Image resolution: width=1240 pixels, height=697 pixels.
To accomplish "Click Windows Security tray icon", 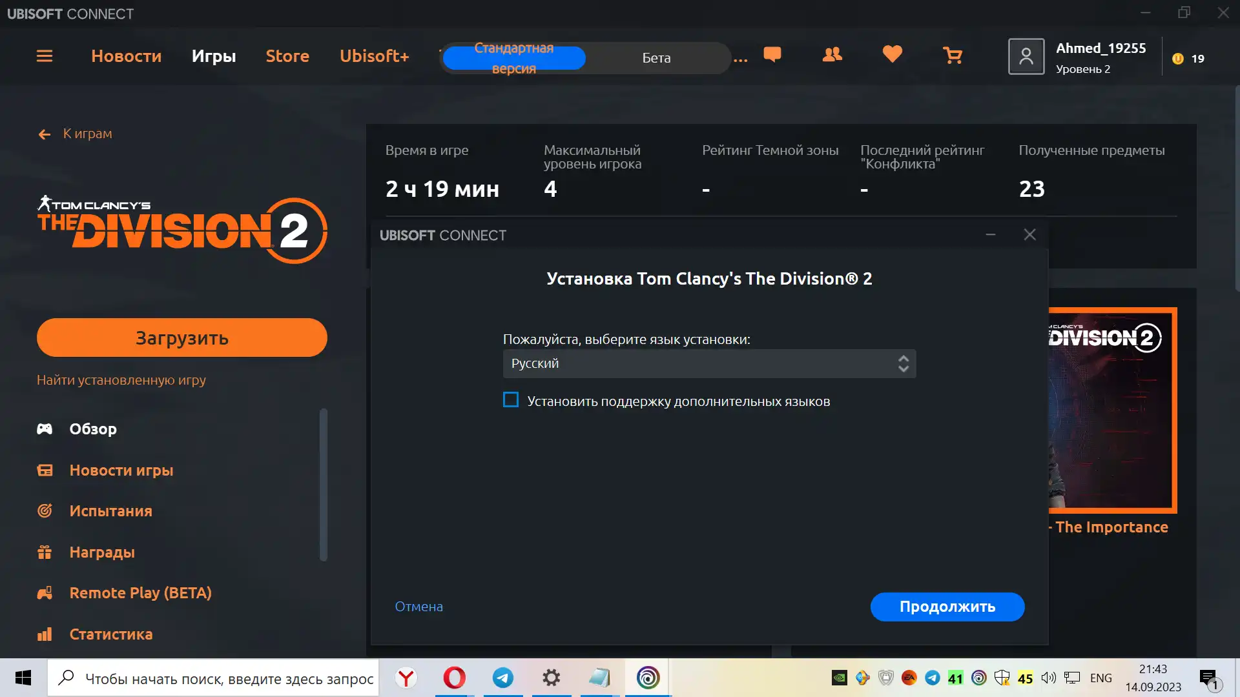I will pos(1002,678).
